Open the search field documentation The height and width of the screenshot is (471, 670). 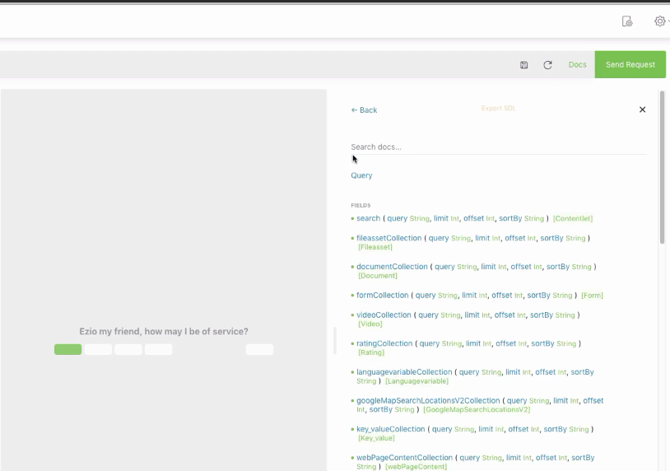(x=368, y=218)
